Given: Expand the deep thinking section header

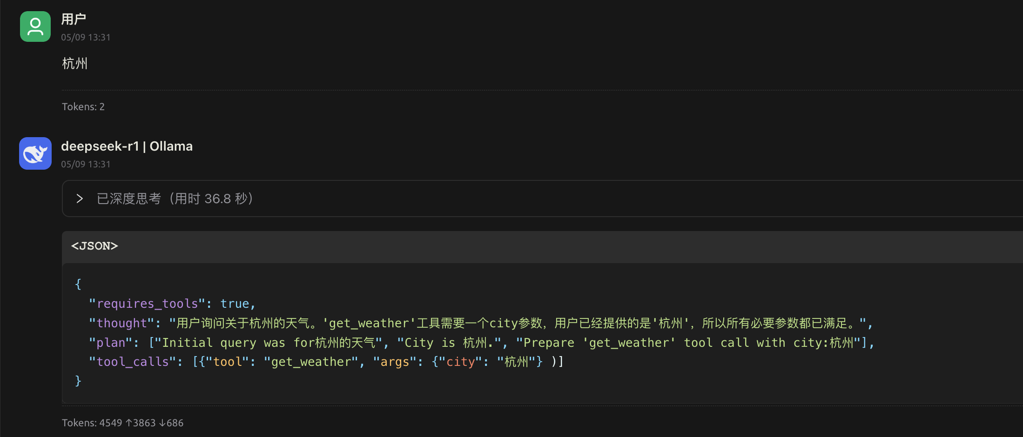Looking at the screenshot, I should 175,199.
